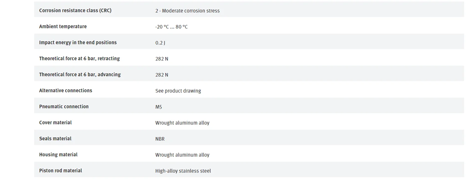Screen dimensions: 466x180
Task: Click the Ambient temperature label
Action: [63, 26]
